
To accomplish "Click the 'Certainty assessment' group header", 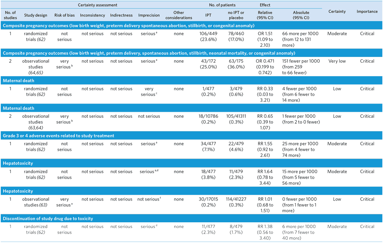I will (97, 5).
